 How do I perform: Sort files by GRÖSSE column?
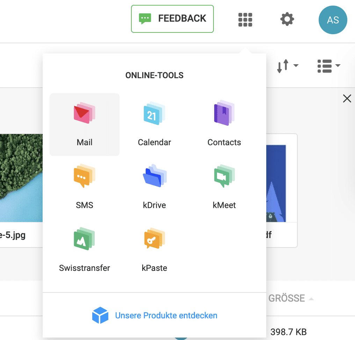[291, 298]
